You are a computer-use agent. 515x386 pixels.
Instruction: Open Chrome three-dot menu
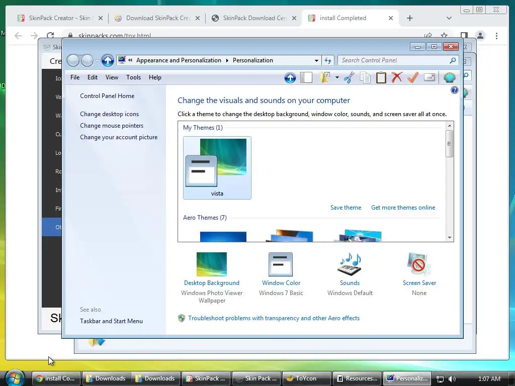click(x=496, y=36)
